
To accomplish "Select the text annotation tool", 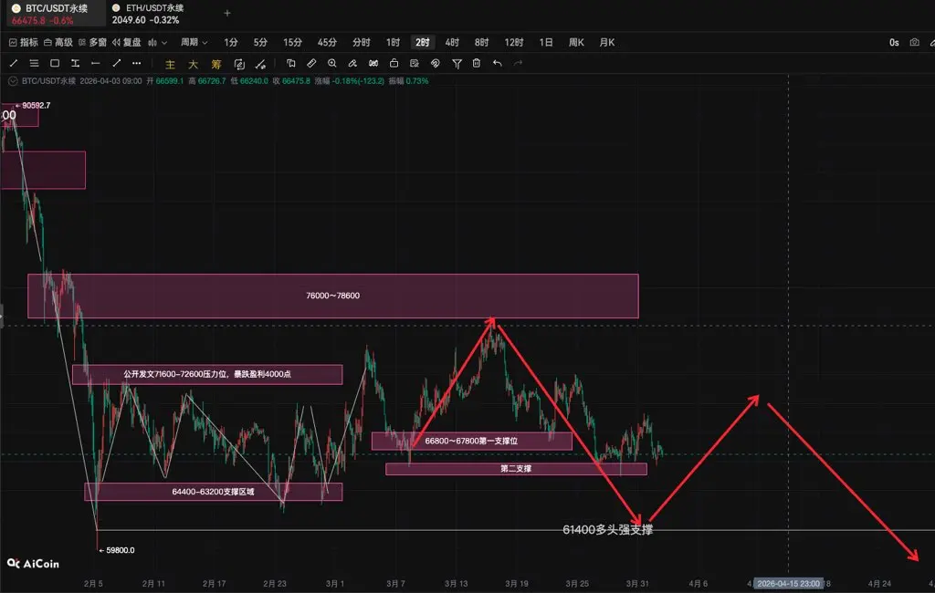I will pyautogui.click(x=75, y=63).
